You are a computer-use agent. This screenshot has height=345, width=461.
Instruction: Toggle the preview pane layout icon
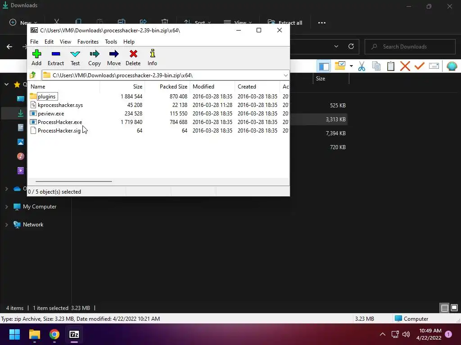[x=324, y=66]
